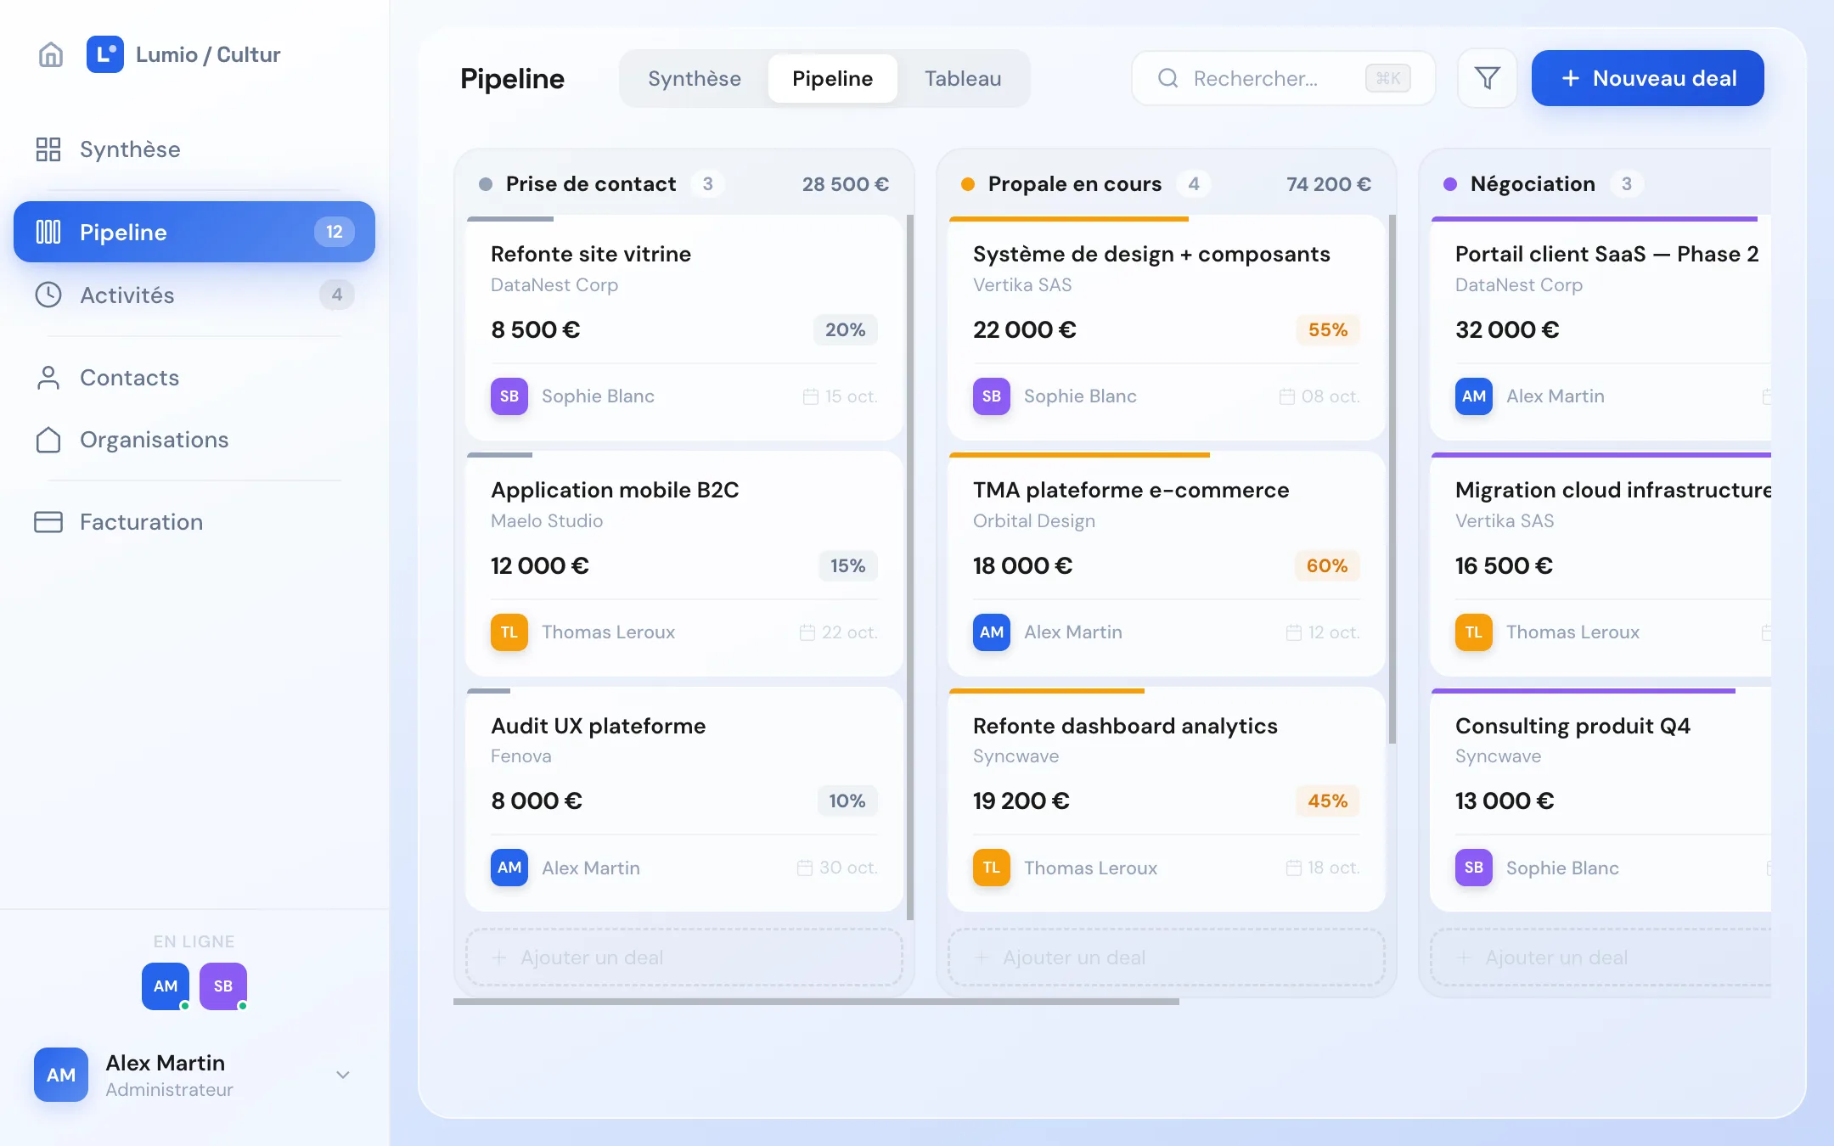The image size is (1834, 1146).
Task: Open the Consulting produit Q4 deal
Action: (1601, 800)
